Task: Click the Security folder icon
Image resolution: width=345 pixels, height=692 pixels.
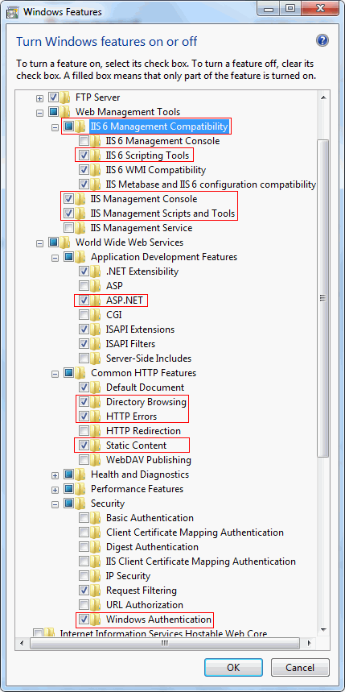Action: pyautogui.click(x=80, y=503)
